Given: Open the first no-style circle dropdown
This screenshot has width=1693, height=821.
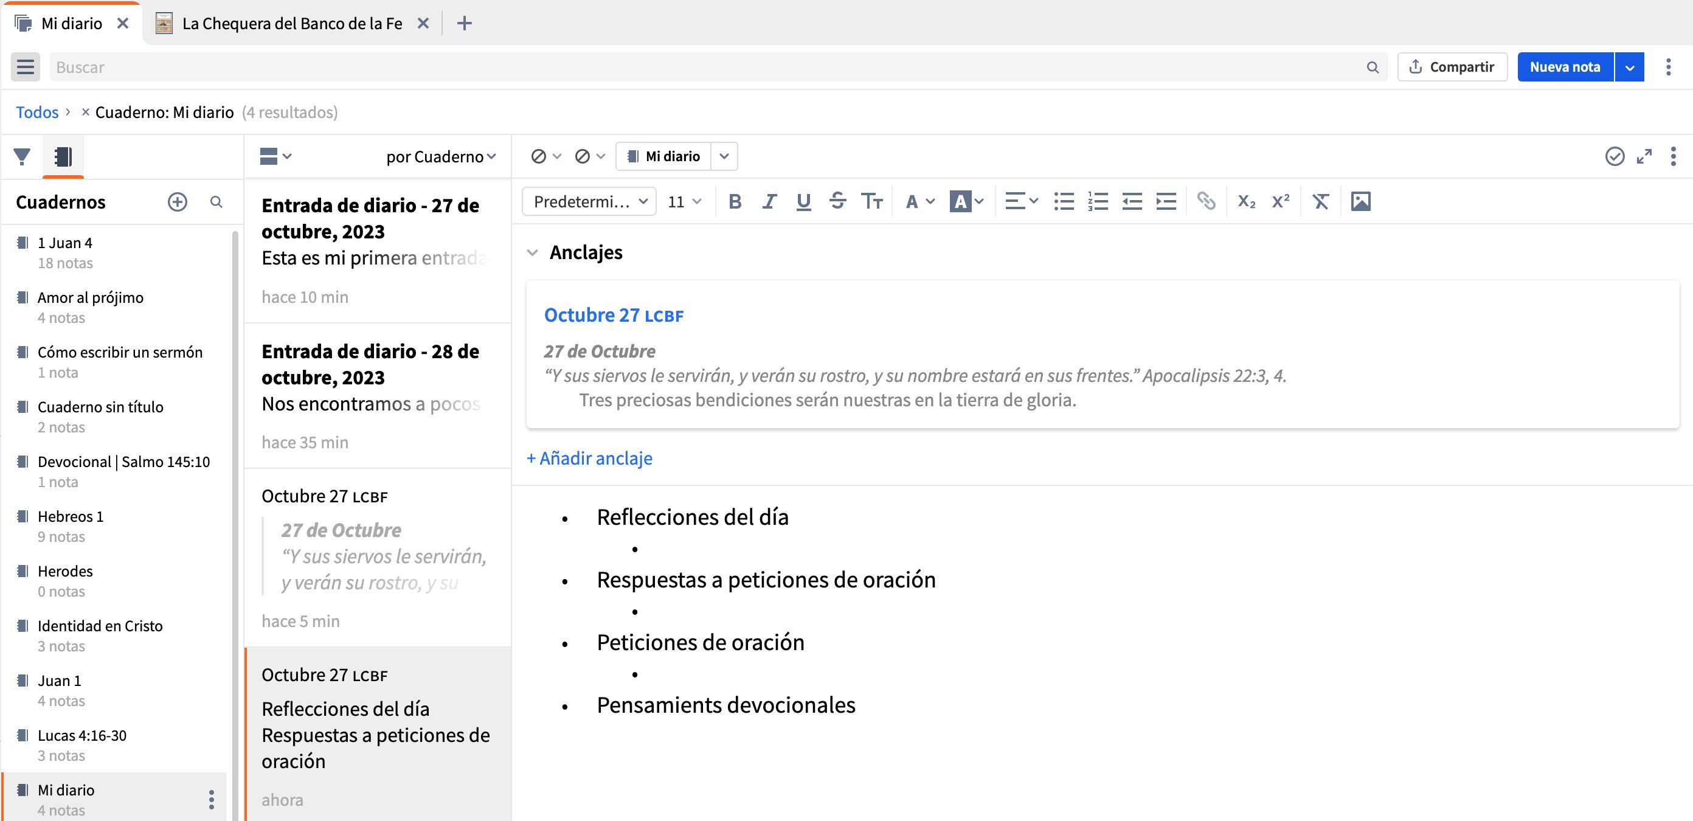Looking at the screenshot, I should [x=545, y=156].
